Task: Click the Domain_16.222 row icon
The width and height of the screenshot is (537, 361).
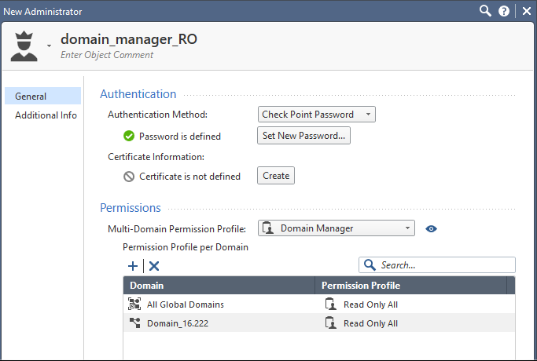Action: [x=134, y=323]
